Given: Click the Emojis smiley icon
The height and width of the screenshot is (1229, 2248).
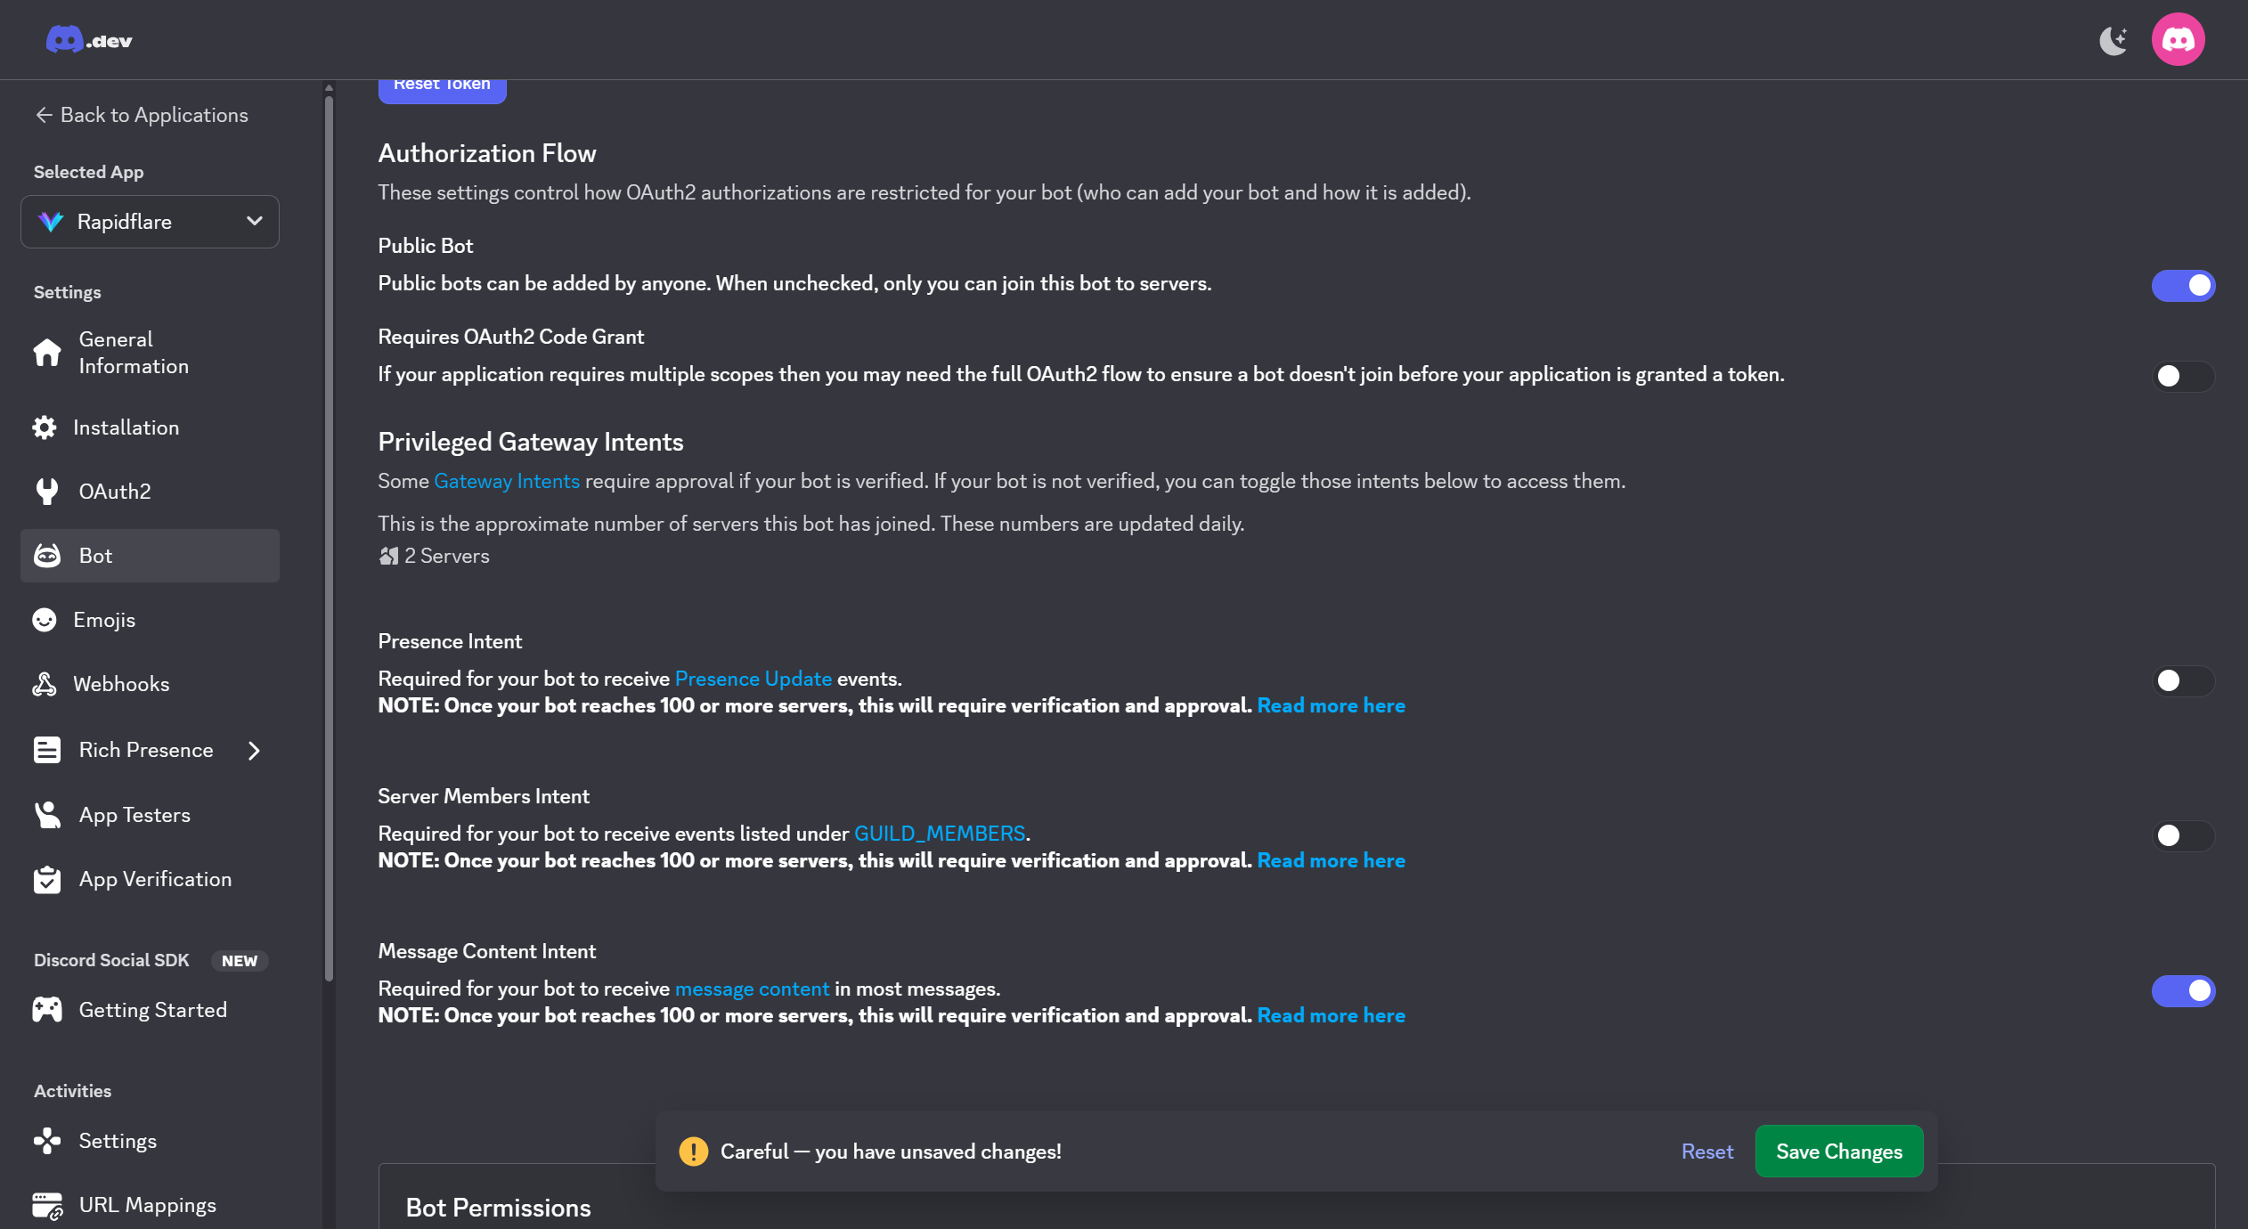Looking at the screenshot, I should (x=45, y=620).
